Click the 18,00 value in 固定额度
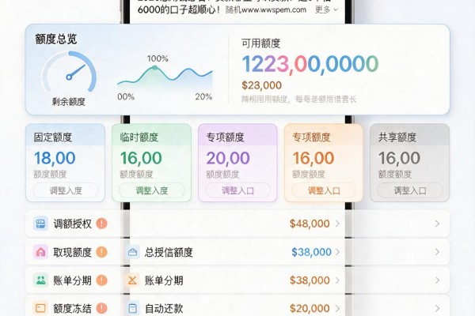The image size is (475, 316). point(55,158)
